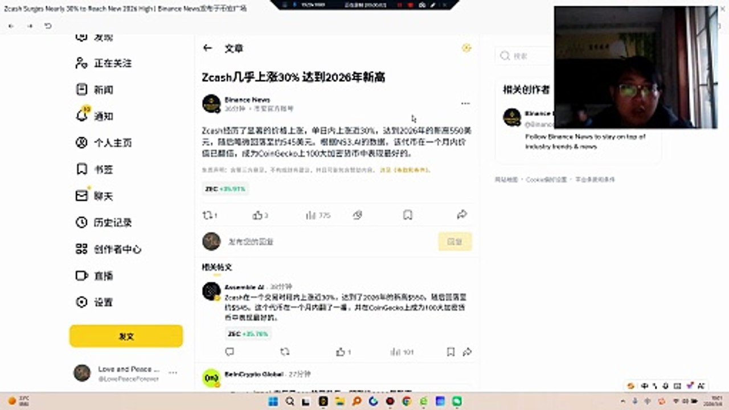Share the Assemble AI post

(x=467, y=352)
